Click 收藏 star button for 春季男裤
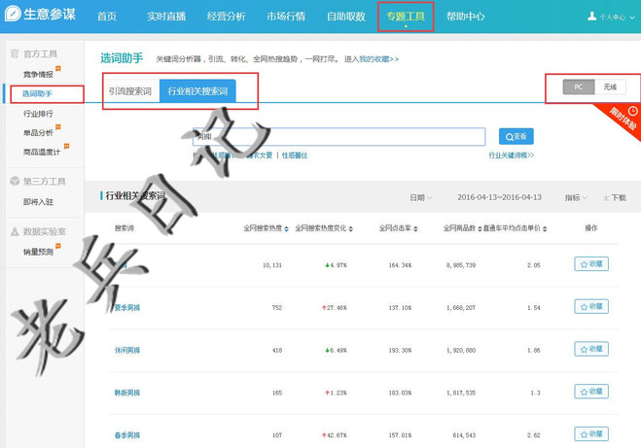The image size is (641, 448). coord(591,434)
